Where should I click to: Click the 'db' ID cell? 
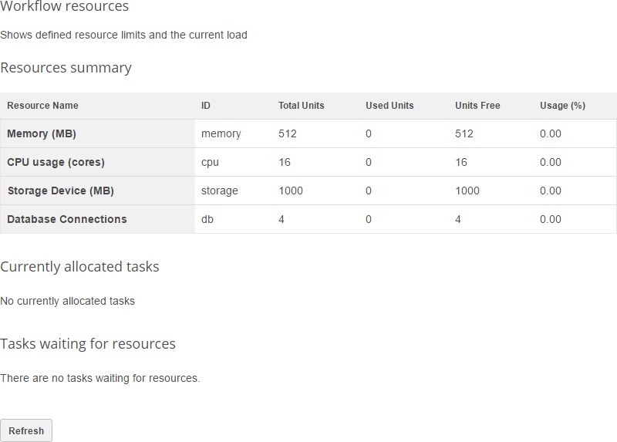pyautogui.click(x=207, y=219)
